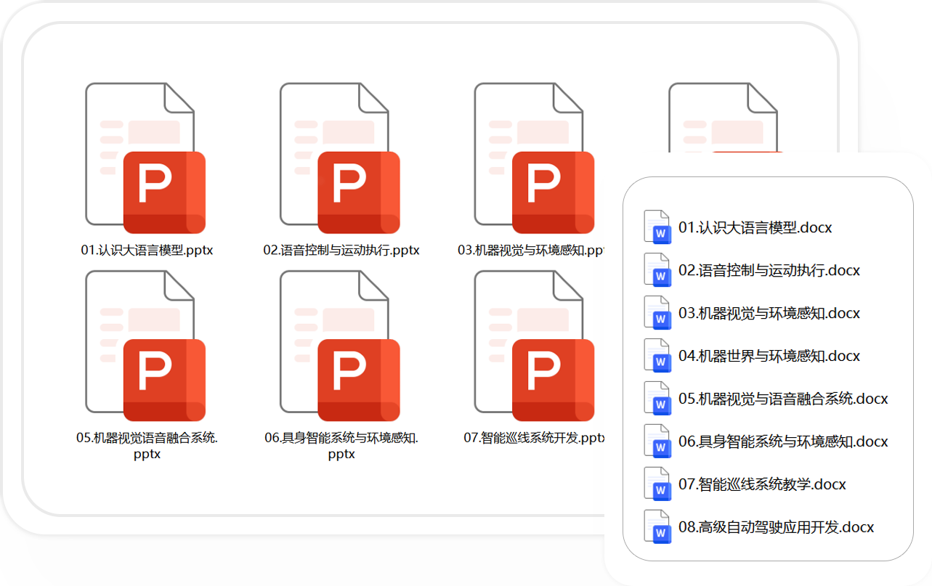The image size is (932, 586).
Task: Open the 07.智能巡线系统教学.docx filename text
Action: (x=761, y=484)
